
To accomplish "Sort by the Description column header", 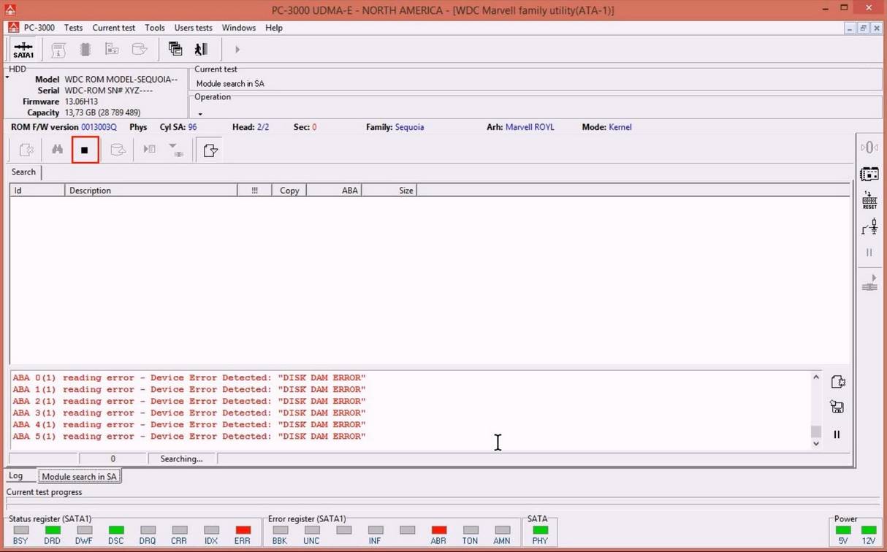I will (x=151, y=191).
